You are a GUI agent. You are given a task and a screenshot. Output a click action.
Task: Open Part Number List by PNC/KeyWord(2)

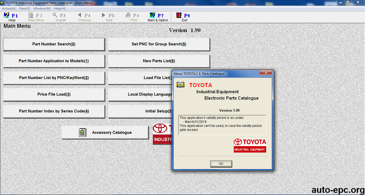(54, 78)
